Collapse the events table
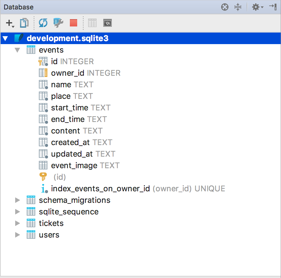 point(17,50)
